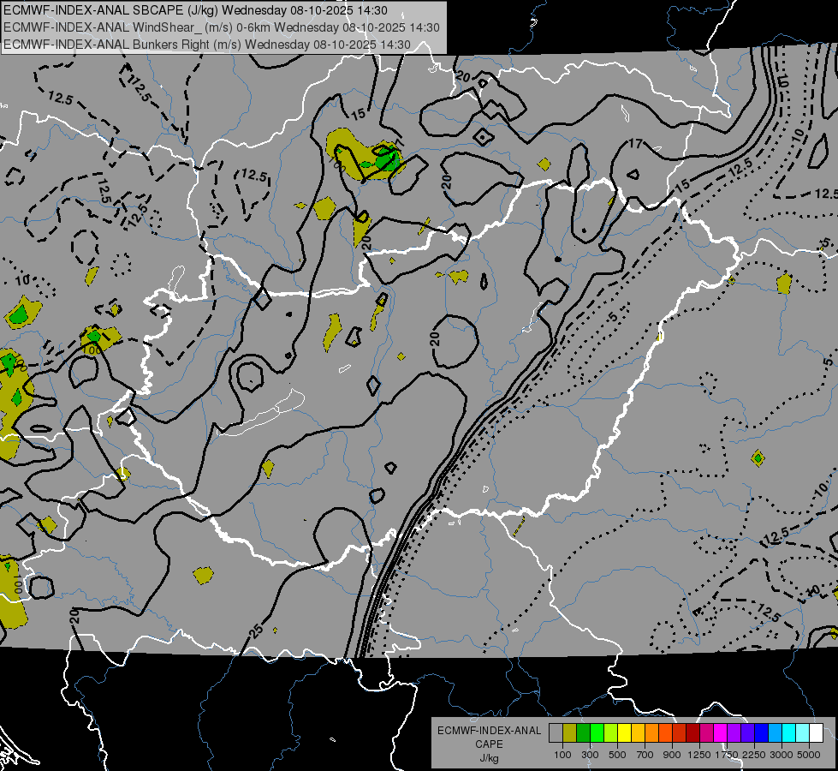Image resolution: width=838 pixels, height=771 pixels.
Task: Select the magenta CAPE legend swatch
Action: [x=721, y=732]
